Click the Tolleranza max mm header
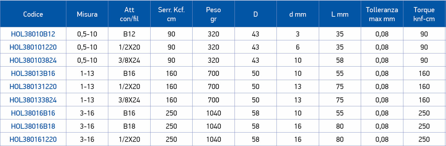Viewport: 446px width, 146px height. point(382,14)
